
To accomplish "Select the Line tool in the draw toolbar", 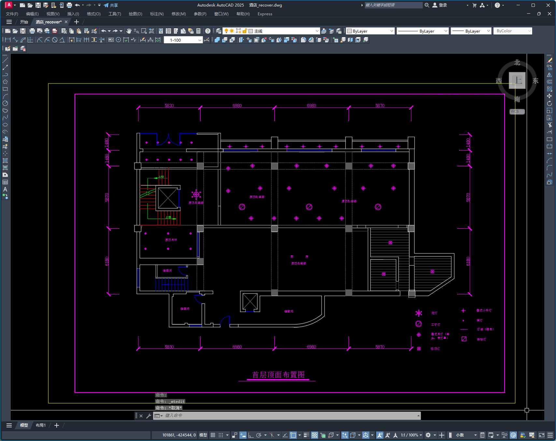I will [x=5, y=60].
